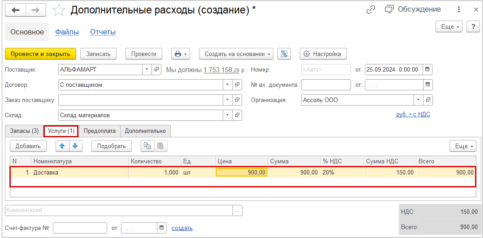Click the Подобрать button
484x238 pixels.
tap(112, 146)
